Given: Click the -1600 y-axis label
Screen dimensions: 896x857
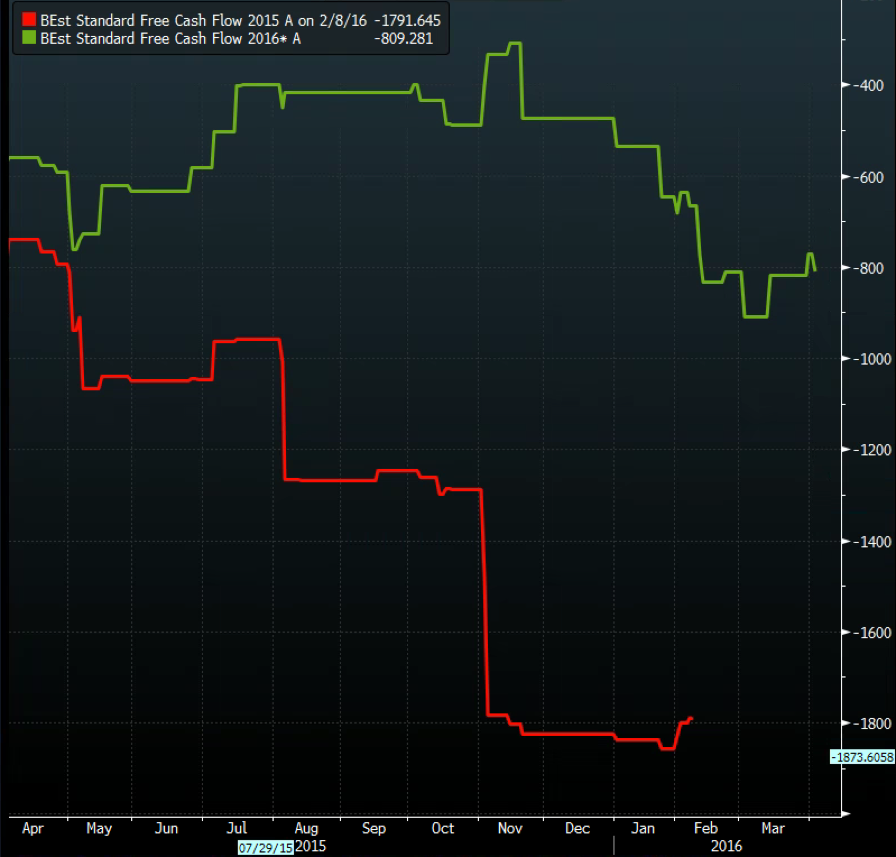Looking at the screenshot, I should click(x=872, y=633).
